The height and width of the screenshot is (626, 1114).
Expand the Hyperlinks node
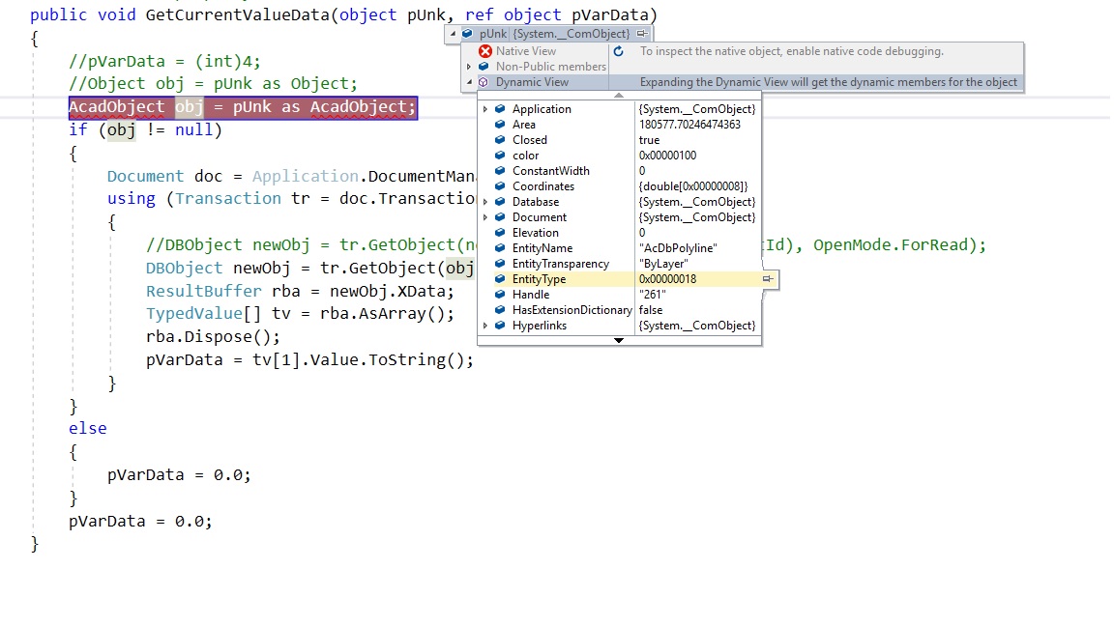coord(484,325)
